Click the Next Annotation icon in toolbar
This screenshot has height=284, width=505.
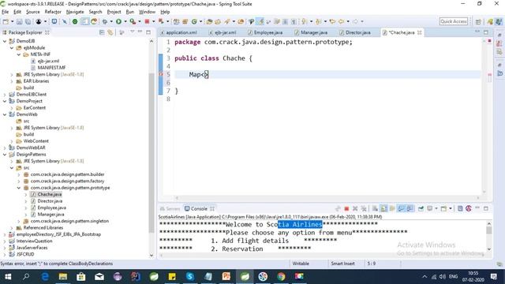(304, 21)
